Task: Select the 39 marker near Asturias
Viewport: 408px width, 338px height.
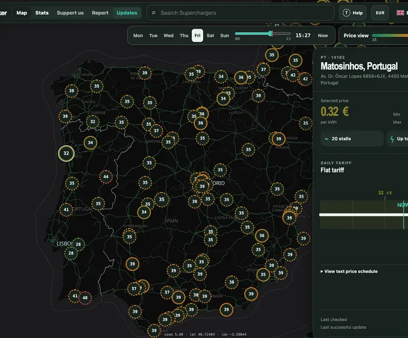Action: (145, 73)
